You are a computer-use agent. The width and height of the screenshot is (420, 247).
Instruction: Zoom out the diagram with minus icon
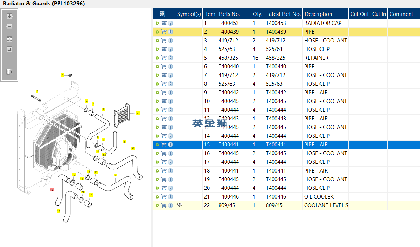(9, 26)
